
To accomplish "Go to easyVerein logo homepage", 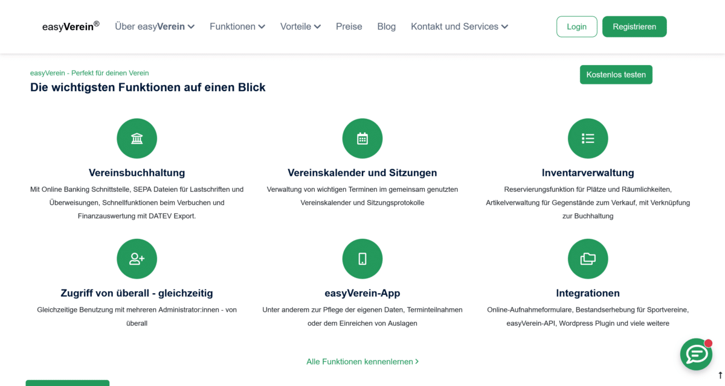I will [71, 27].
